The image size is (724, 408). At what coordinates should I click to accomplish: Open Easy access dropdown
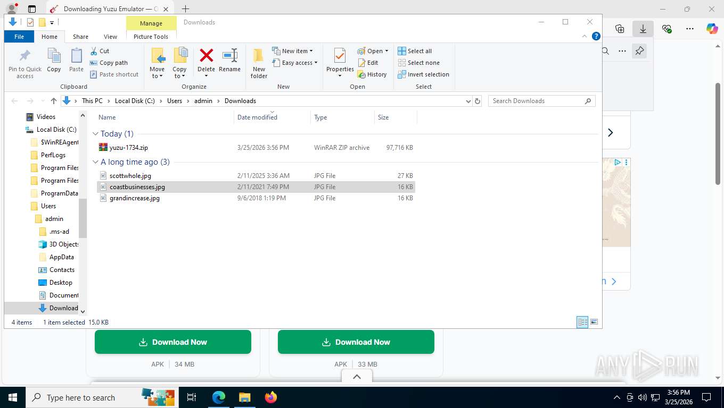(294, 63)
